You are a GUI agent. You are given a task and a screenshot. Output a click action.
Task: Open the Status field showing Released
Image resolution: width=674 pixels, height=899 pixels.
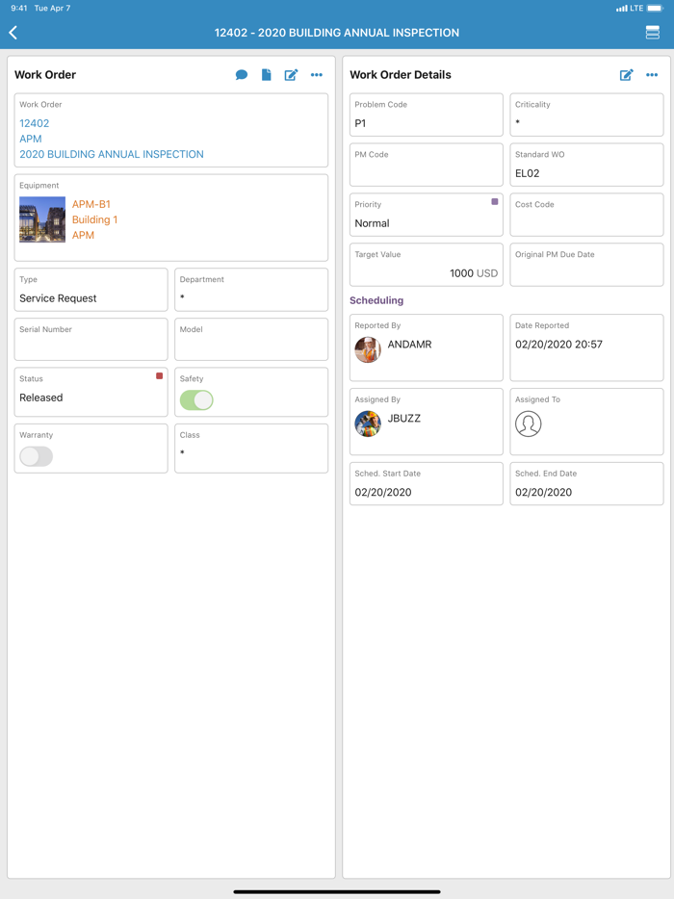[x=91, y=392]
